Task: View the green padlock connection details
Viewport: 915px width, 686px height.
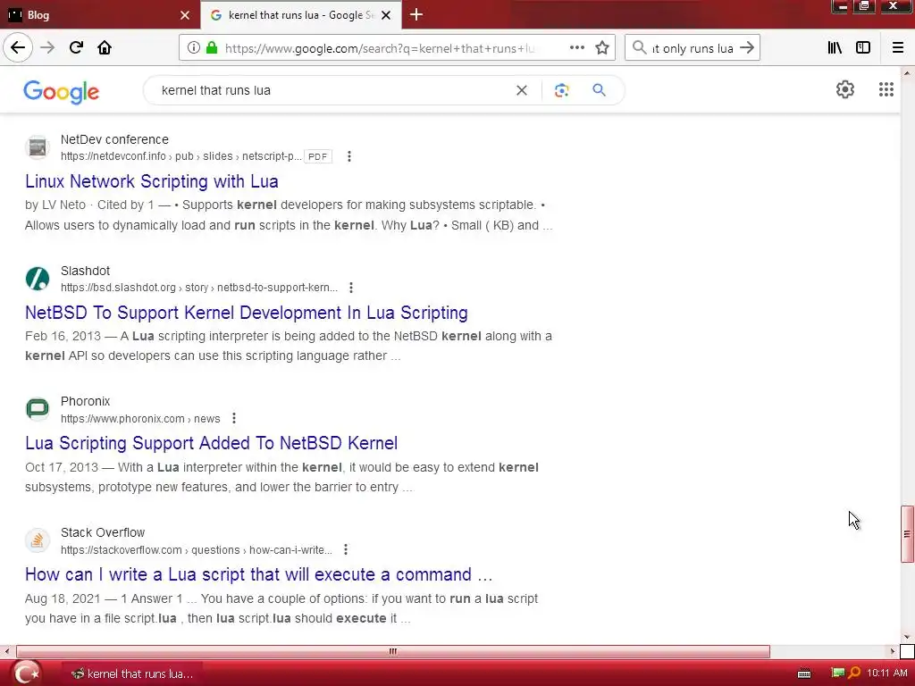Action: [212, 48]
